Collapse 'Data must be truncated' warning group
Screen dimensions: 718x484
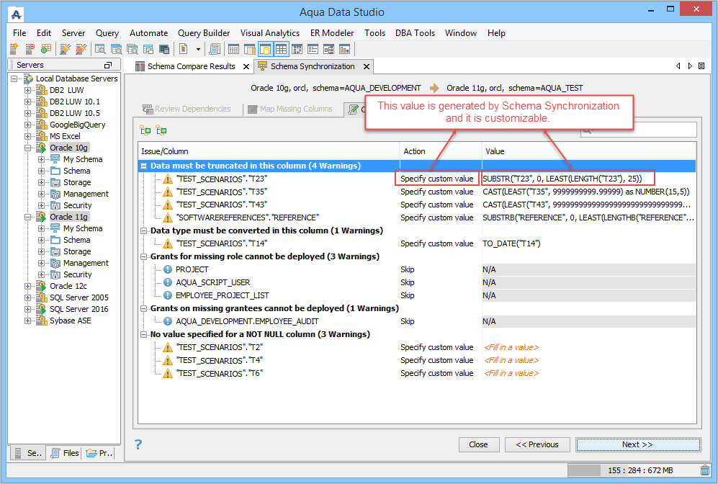[144, 166]
